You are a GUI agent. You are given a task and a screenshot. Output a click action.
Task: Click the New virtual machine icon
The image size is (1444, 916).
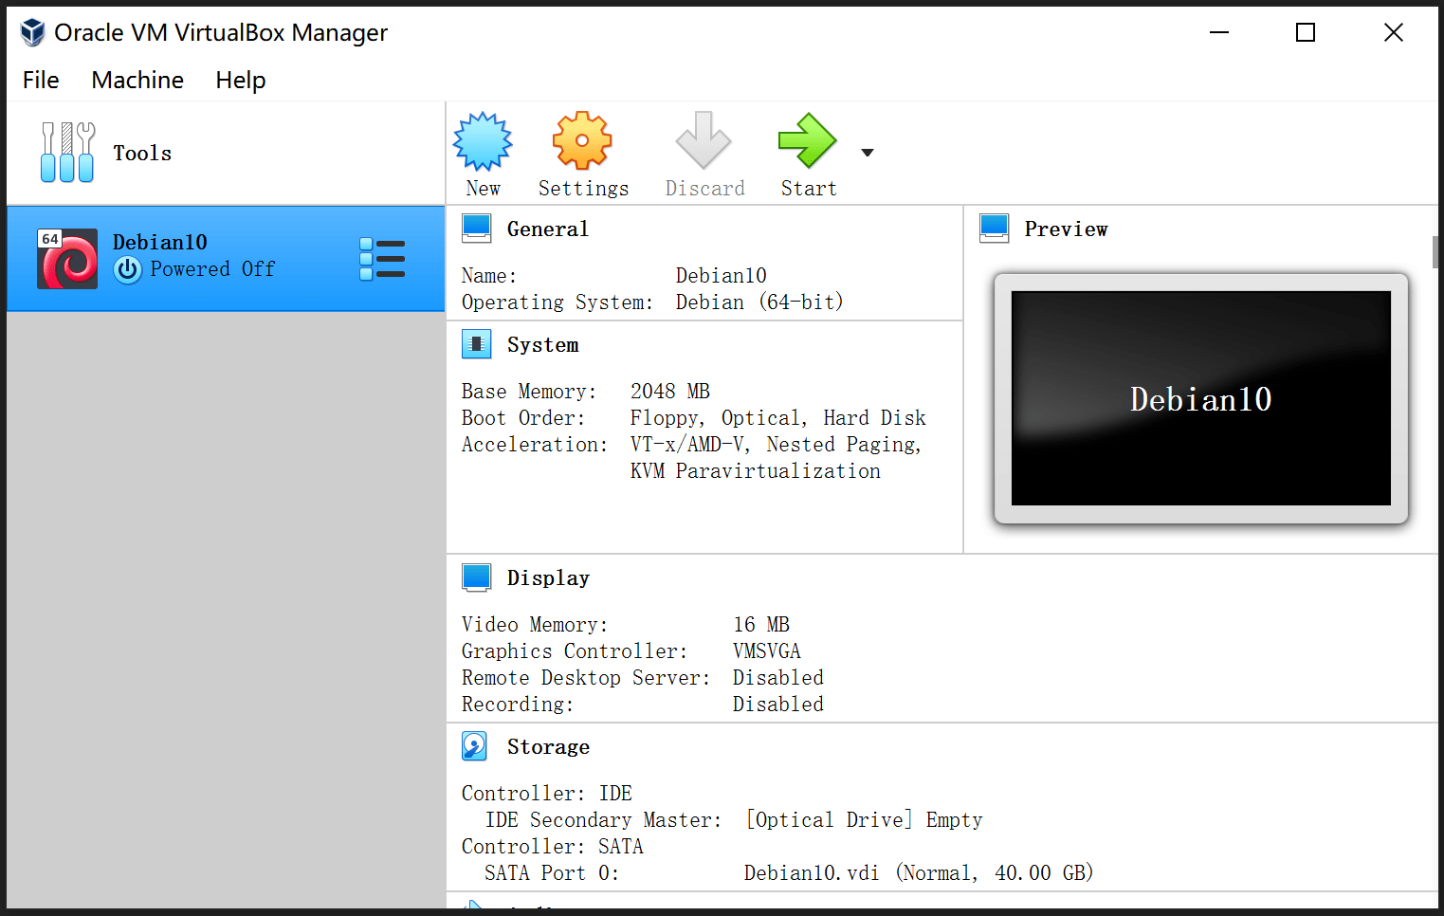(483, 140)
